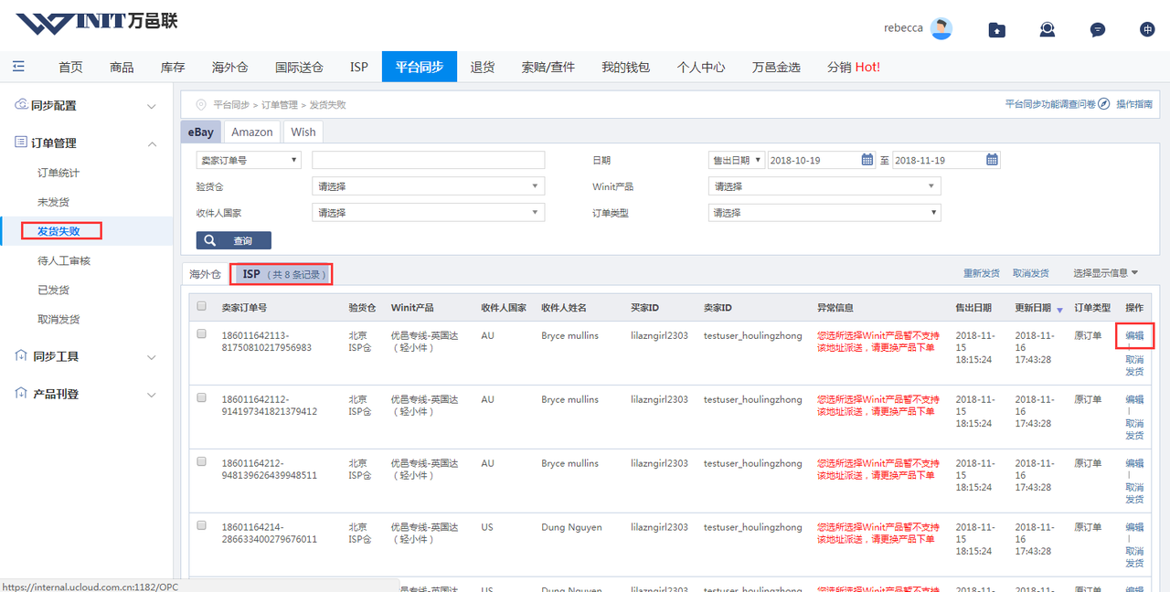Click the compass icon next to 平台同步功能调查问卷

pos(1104,104)
